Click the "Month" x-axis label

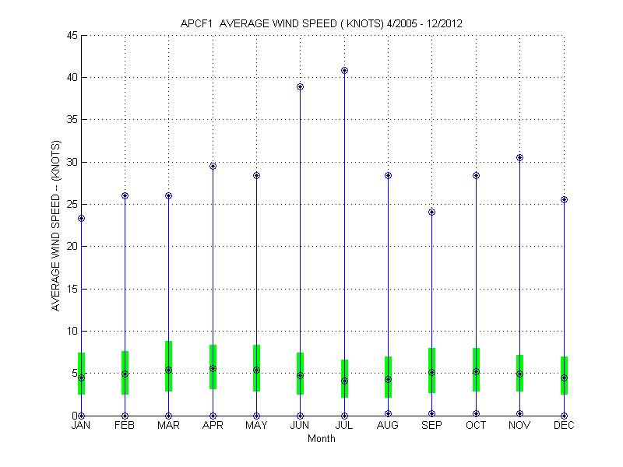pos(322,439)
